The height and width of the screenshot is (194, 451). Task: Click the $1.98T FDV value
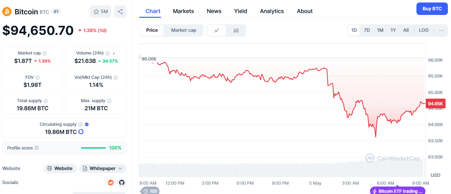32,85
